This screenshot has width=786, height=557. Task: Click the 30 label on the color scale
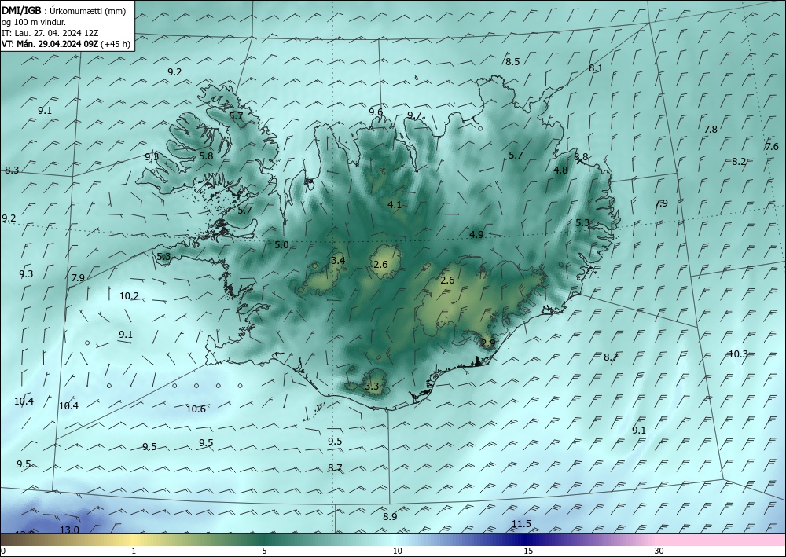[659, 551]
